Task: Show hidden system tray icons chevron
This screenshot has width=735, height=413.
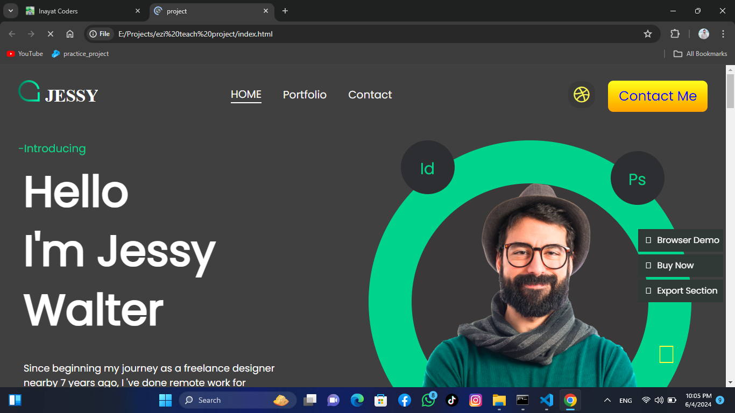Action: 607,400
